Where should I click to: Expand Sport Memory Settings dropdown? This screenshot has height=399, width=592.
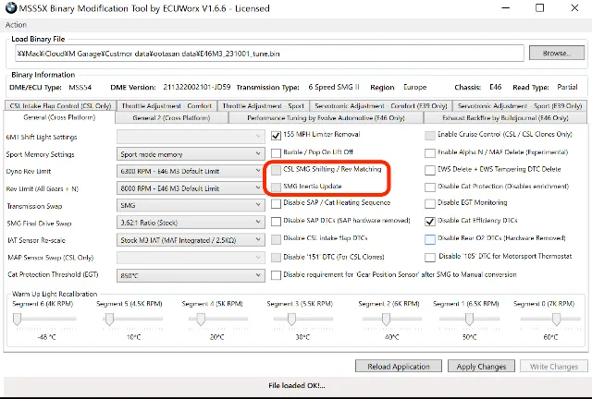click(191, 154)
